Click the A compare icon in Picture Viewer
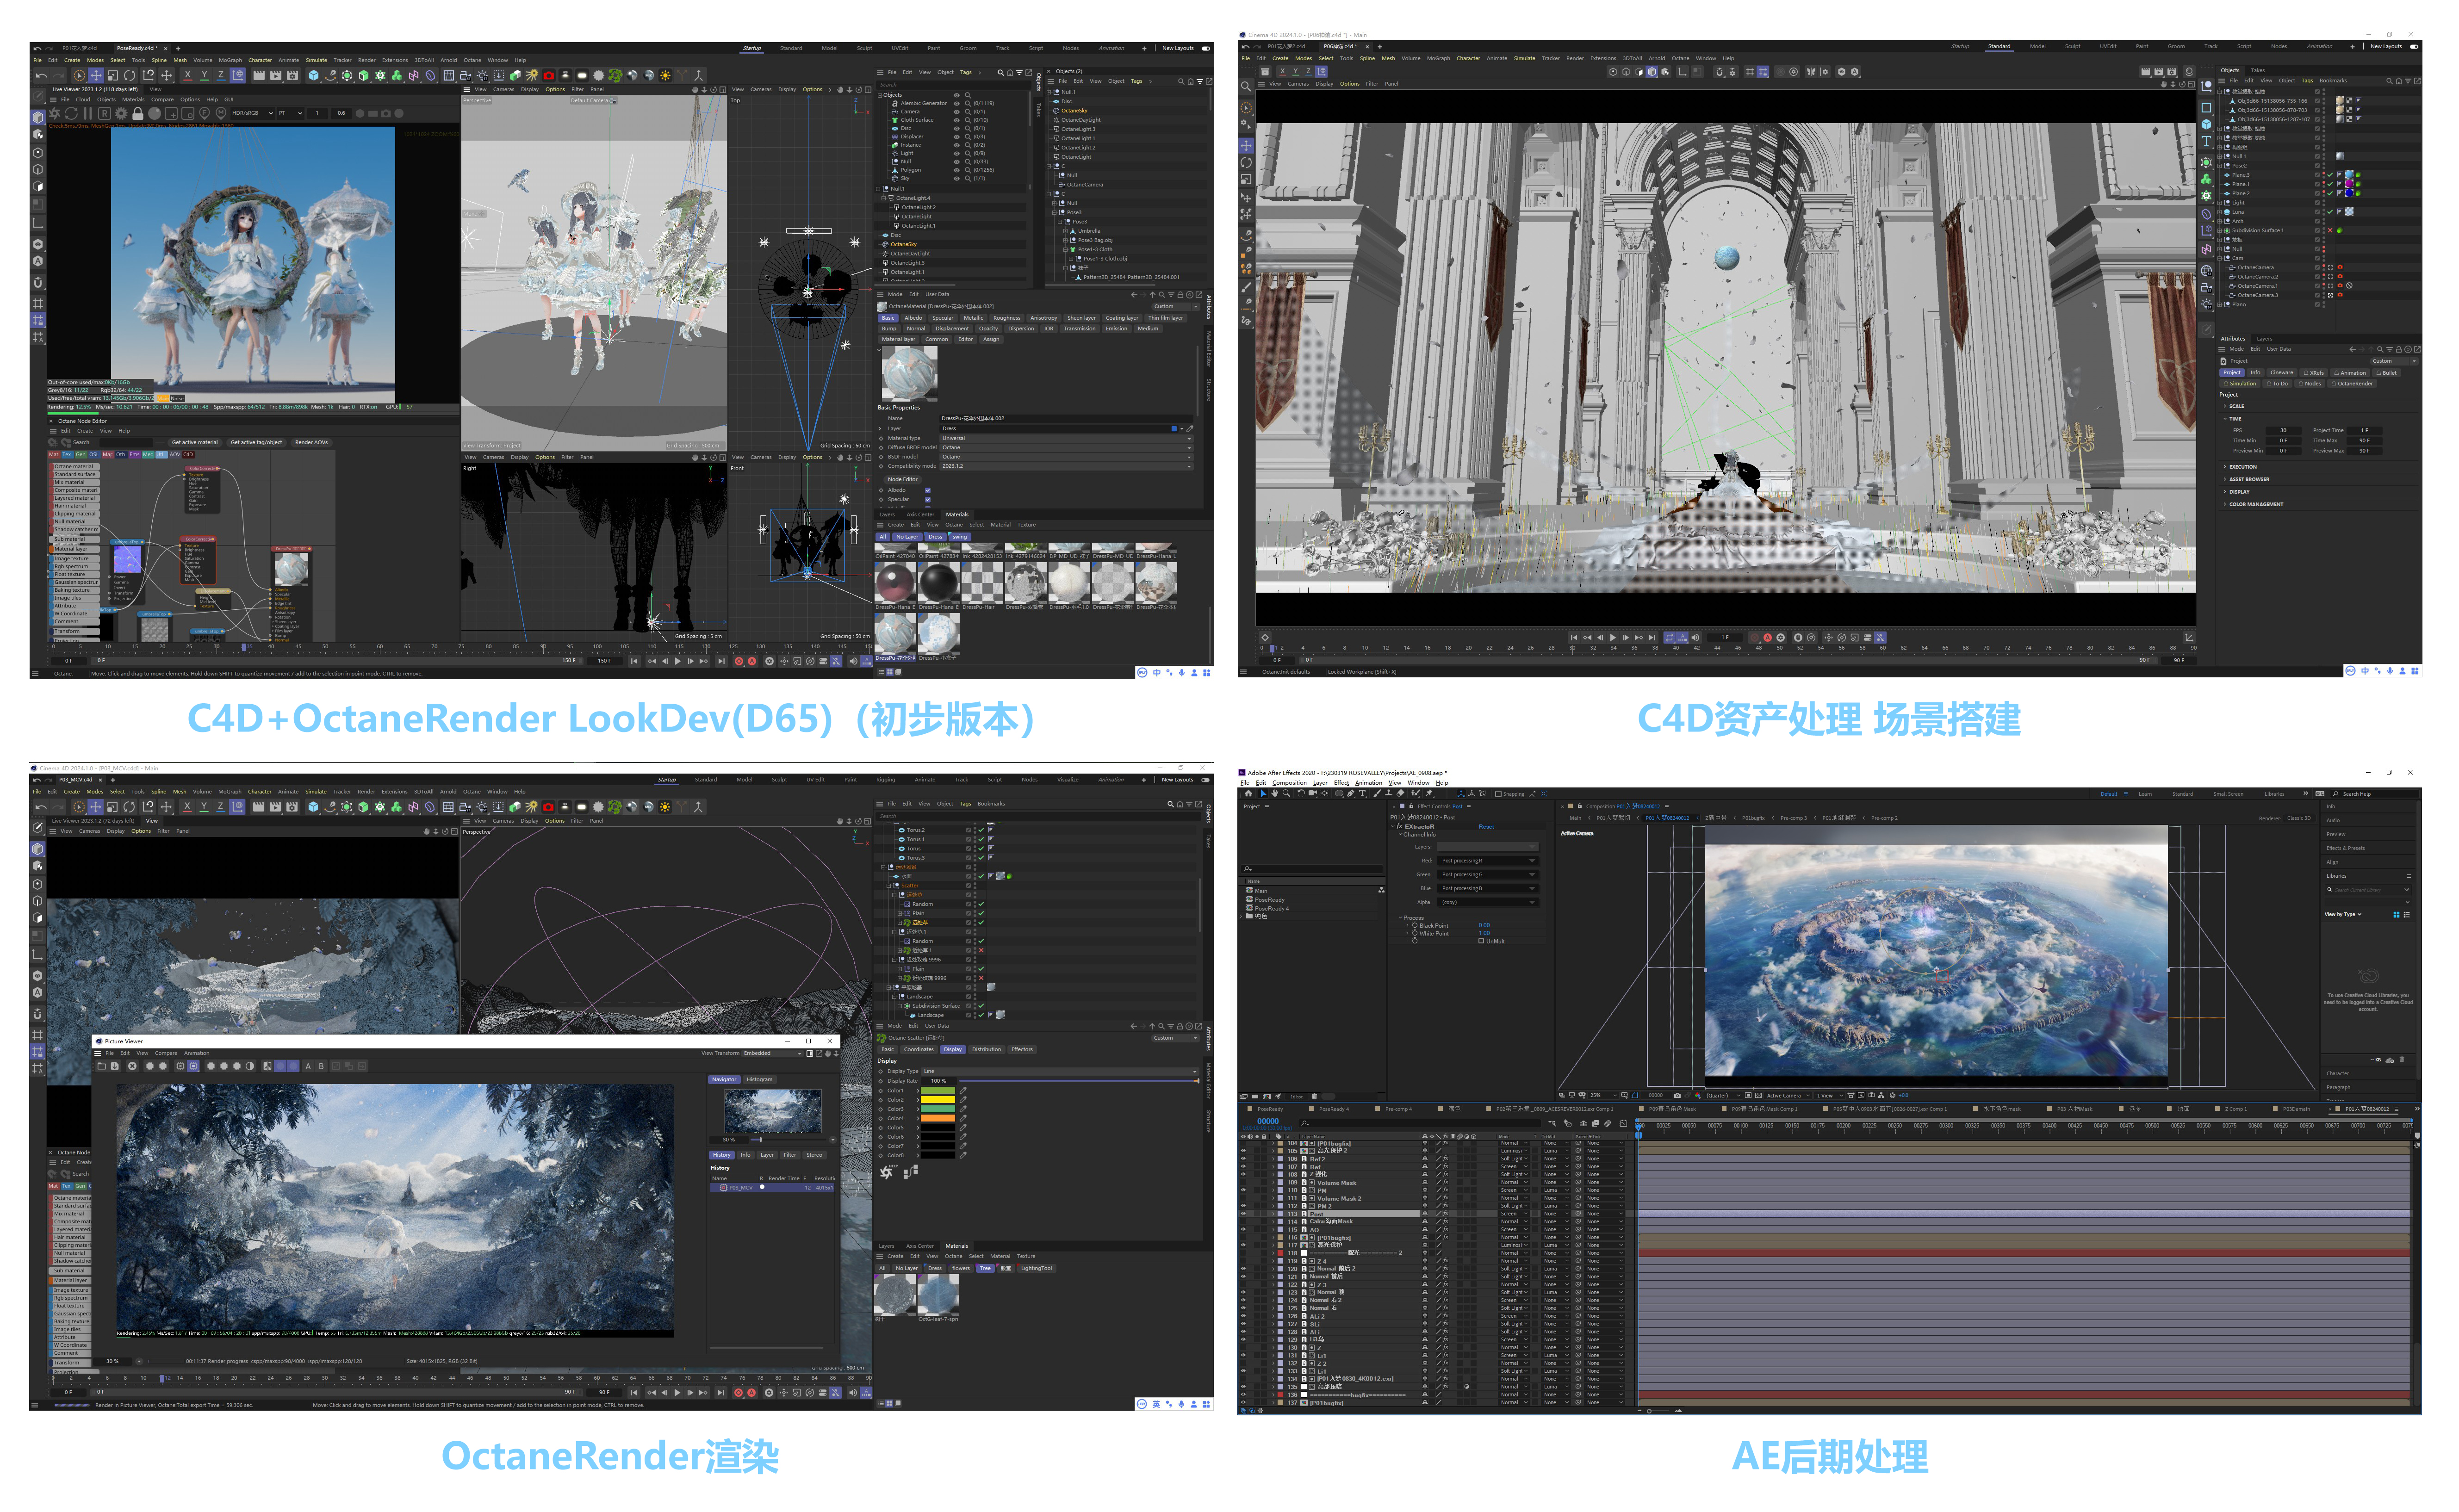2459x1512 pixels. coord(308,1066)
